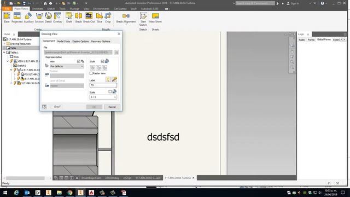Expand the Drawing Resources tree node
Viewport: 350px width, 197px height.
tap(4, 44)
